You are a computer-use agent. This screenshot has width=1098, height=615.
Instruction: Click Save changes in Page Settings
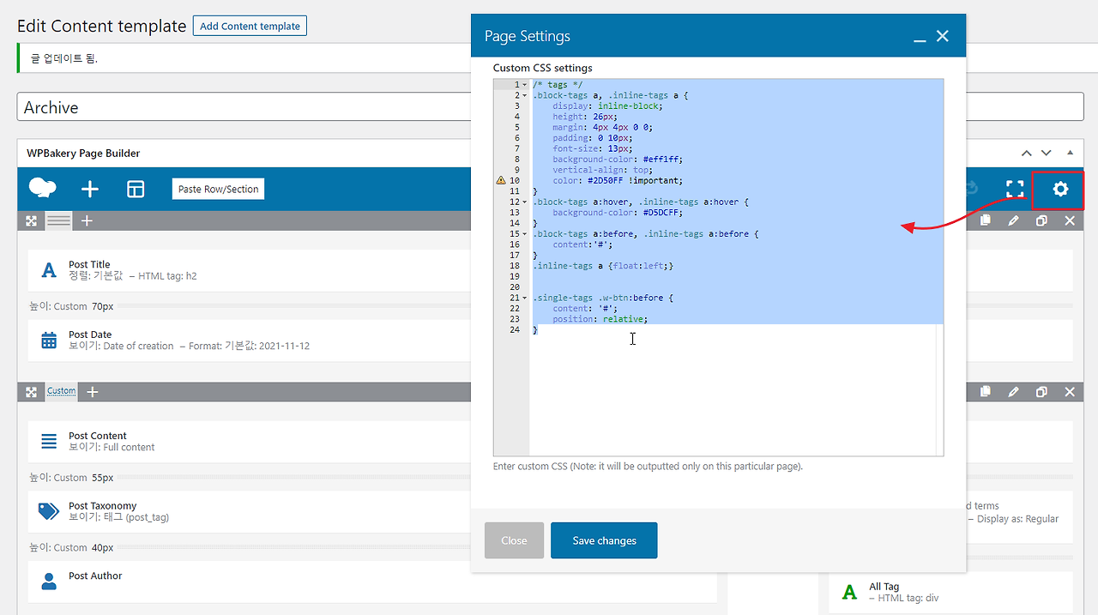click(x=604, y=540)
